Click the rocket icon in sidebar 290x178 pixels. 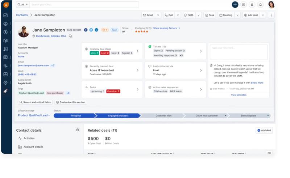click(5, 91)
